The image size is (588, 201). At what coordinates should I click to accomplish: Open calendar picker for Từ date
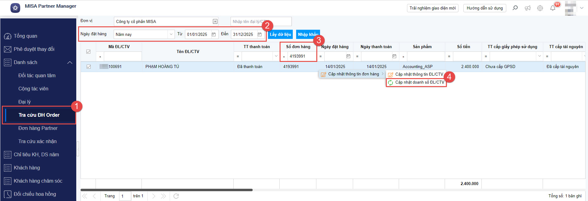214,35
